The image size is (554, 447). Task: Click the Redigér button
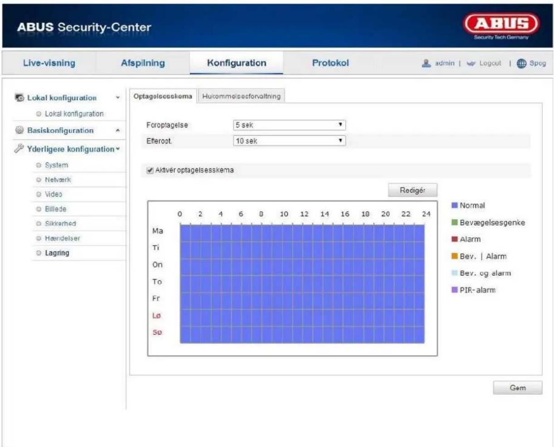[412, 190]
